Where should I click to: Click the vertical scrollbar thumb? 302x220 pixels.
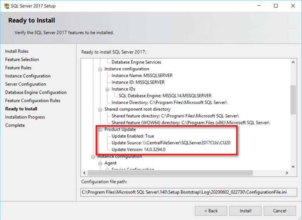point(293,100)
